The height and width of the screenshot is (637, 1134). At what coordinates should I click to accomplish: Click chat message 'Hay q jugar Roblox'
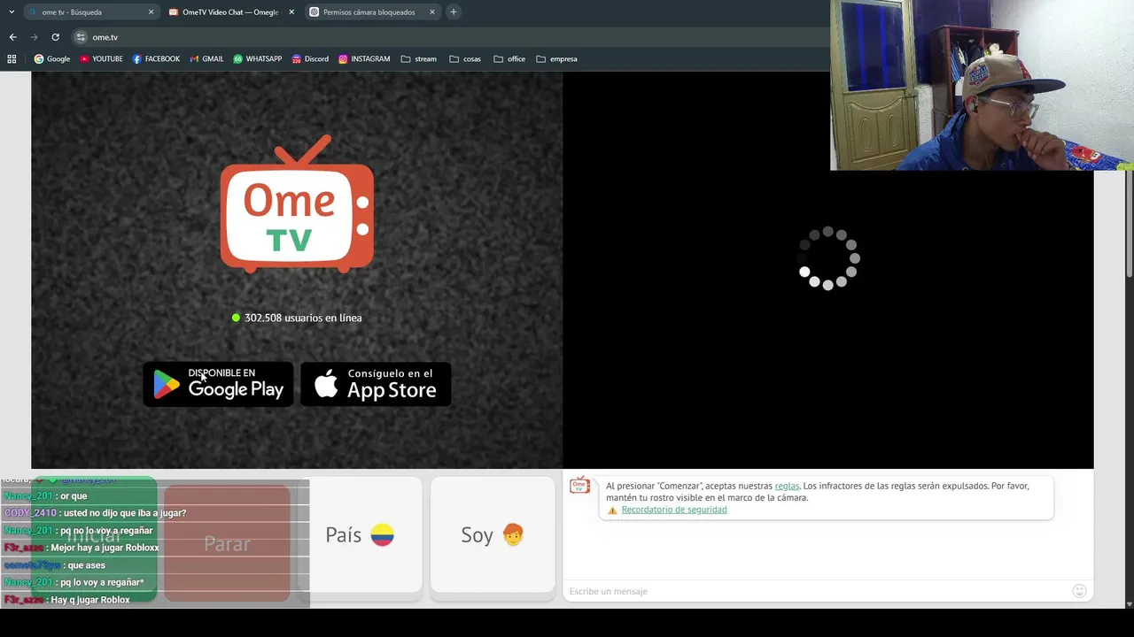(x=90, y=600)
